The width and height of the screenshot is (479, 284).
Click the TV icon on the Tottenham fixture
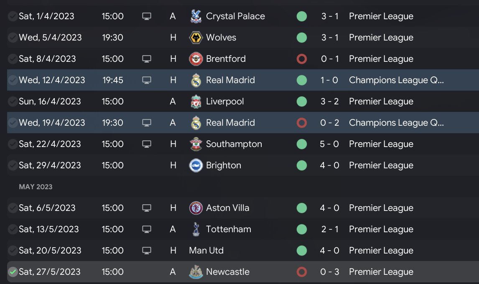146,229
